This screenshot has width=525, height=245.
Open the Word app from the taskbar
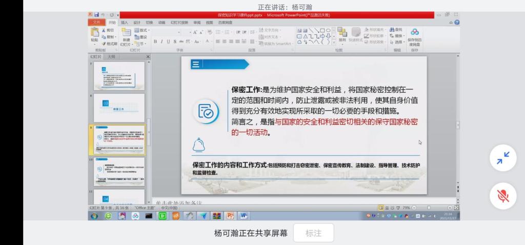pos(243,216)
